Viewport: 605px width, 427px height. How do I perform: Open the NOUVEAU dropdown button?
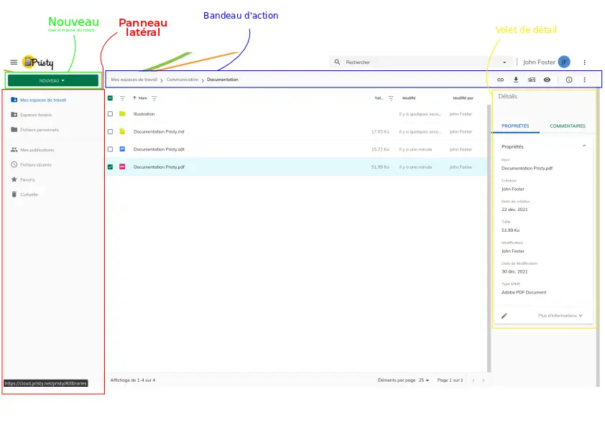(x=52, y=80)
